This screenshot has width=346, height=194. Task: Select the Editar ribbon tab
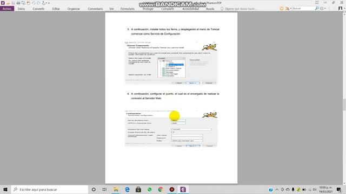tap(56, 9)
